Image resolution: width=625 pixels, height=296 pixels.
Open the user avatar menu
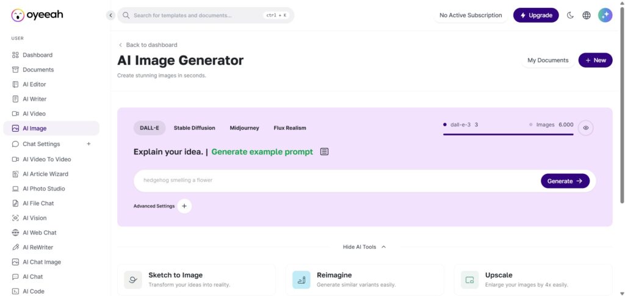tap(605, 15)
